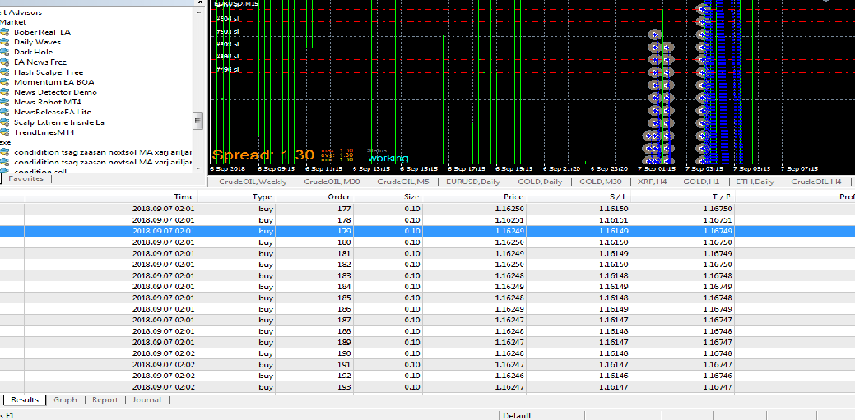The height and width of the screenshot is (420, 855).
Task: Sort results by the Order column header
Action: [314, 197]
